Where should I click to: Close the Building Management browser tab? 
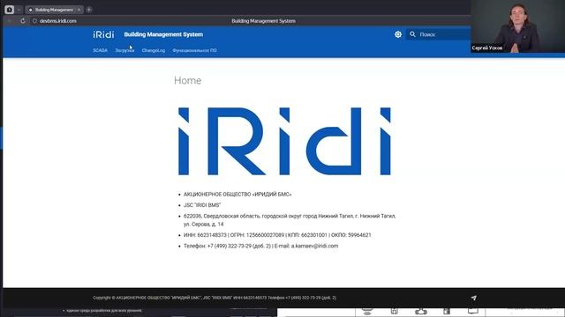click(79, 10)
